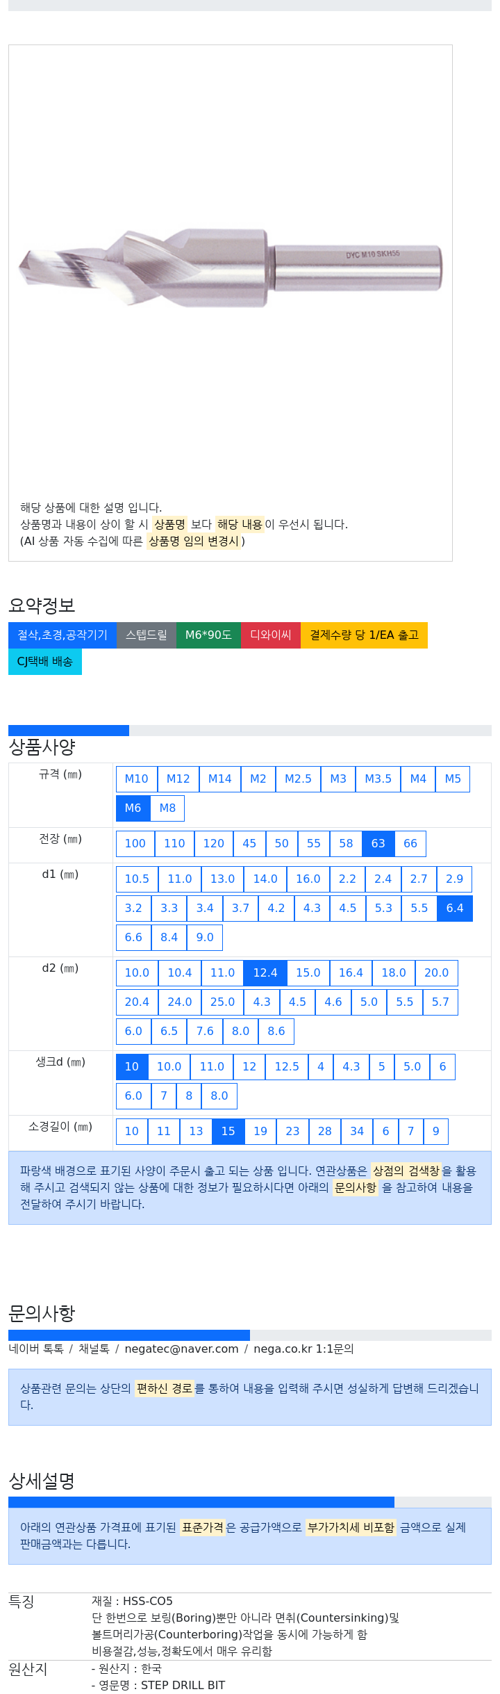
Task: Select the M2.5 size option
Action: 298,779
